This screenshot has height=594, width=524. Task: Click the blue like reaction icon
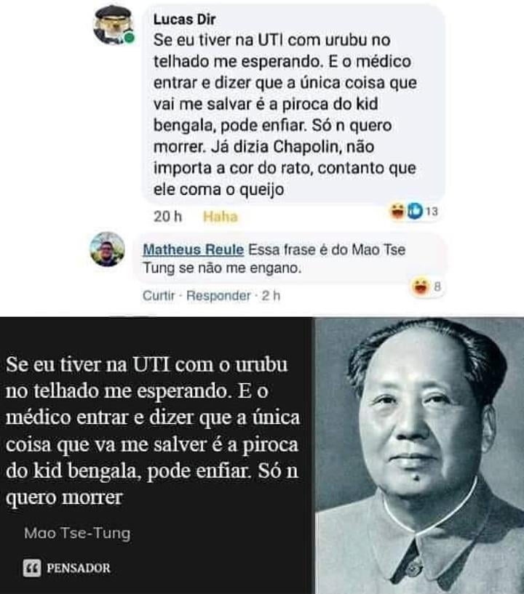(414, 210)
